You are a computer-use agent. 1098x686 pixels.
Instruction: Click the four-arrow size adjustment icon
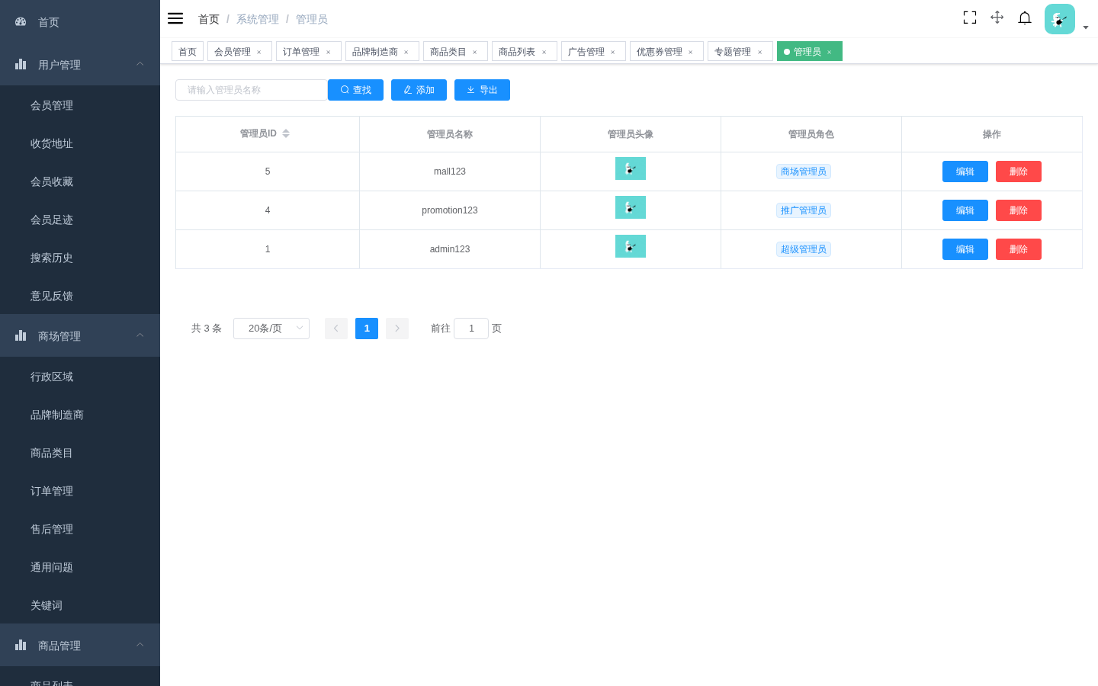[x=997, y=18]
